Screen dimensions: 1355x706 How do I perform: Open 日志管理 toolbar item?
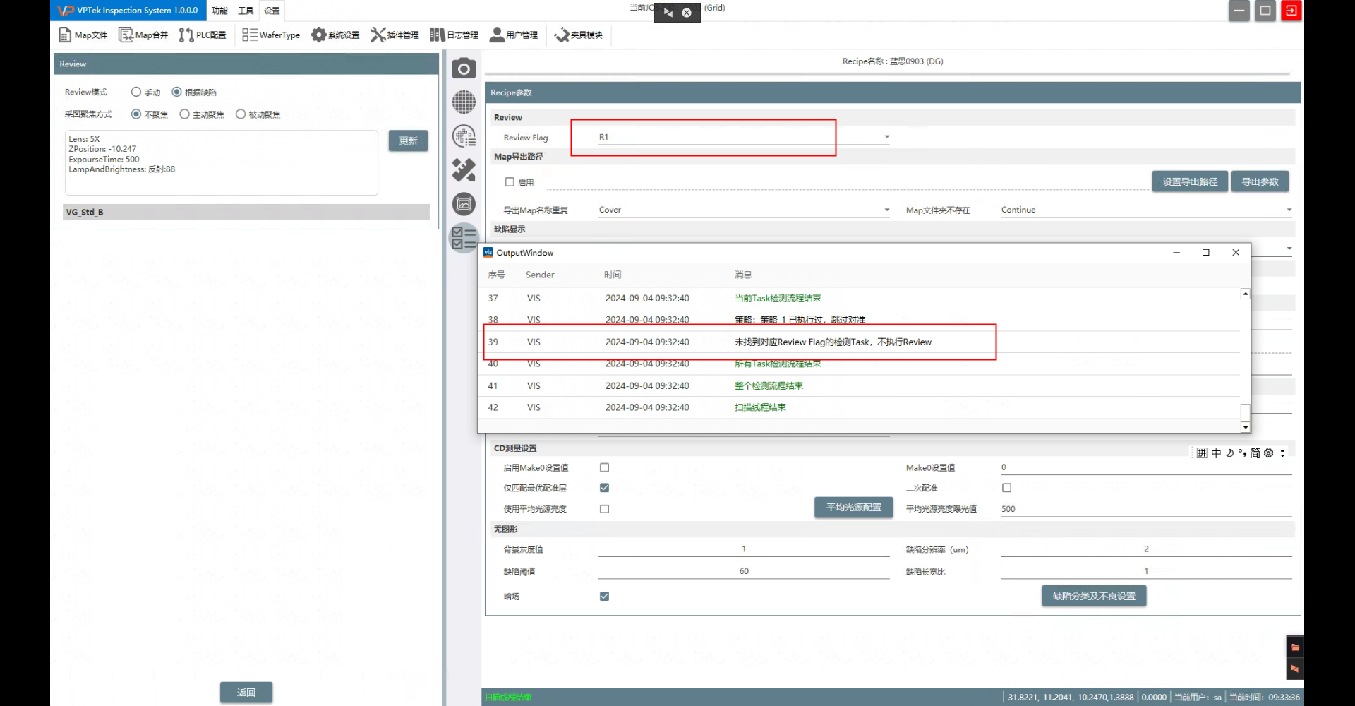(x=454, y=35)
